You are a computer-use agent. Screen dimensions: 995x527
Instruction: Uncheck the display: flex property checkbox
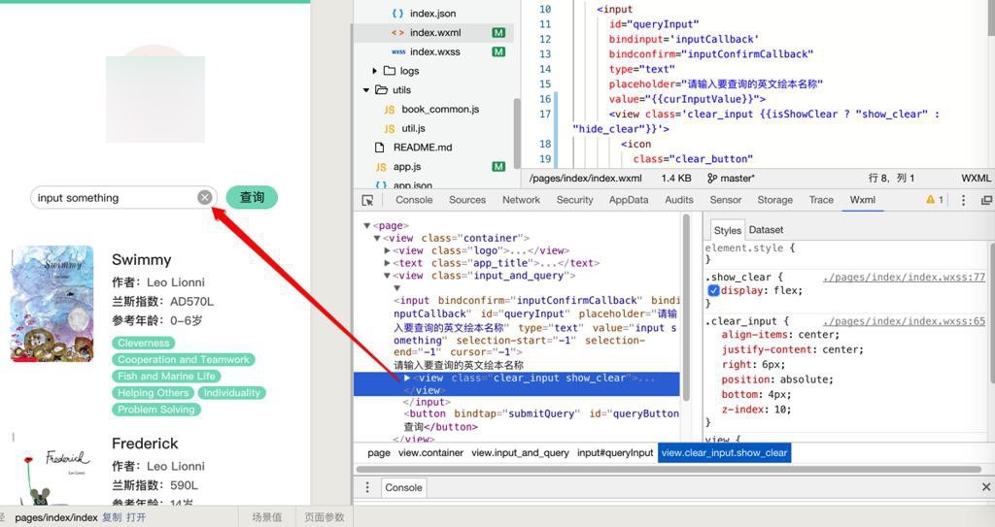713,290
